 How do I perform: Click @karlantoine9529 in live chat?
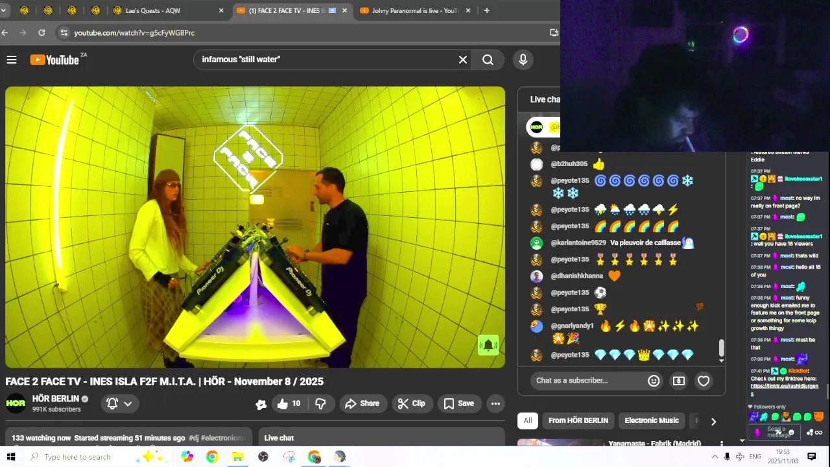point(578,243)
